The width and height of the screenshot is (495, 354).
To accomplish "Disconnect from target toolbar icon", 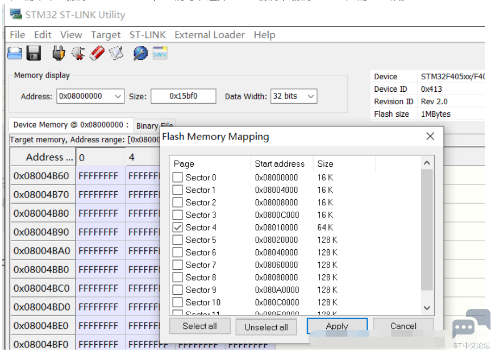I will coord(78,53).
